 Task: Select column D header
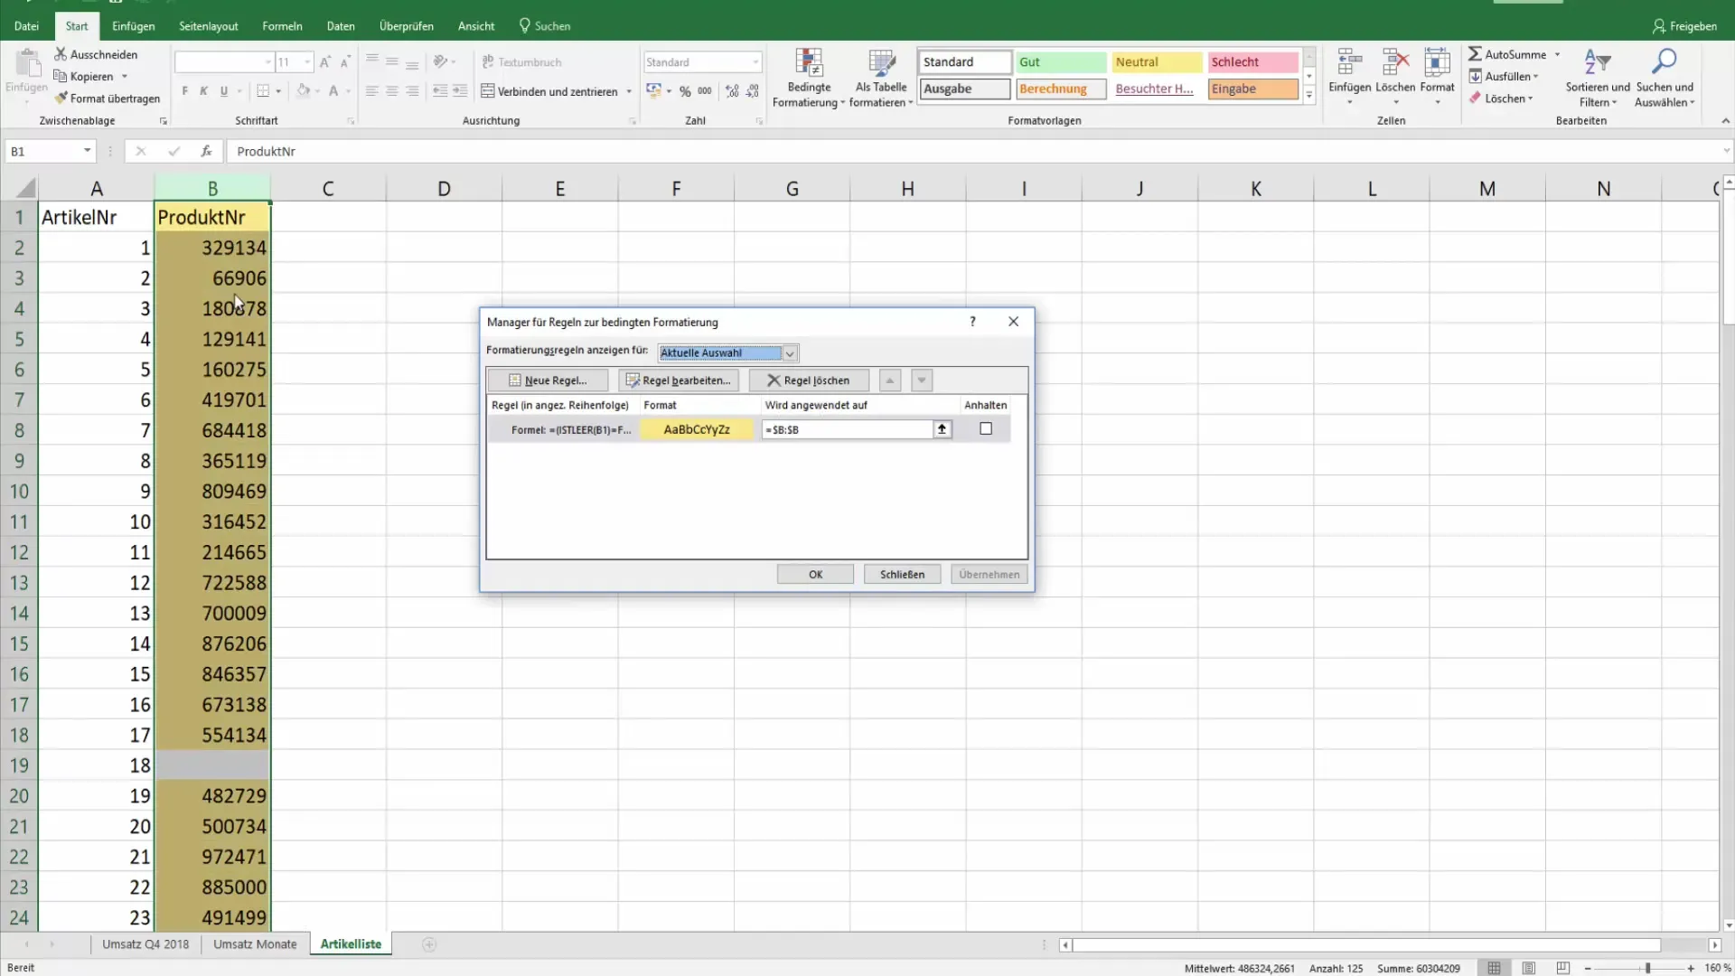[x=444, y=189]
